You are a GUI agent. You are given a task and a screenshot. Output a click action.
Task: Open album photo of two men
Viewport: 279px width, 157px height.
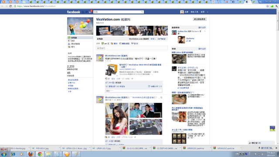click(x=146, y=110)
